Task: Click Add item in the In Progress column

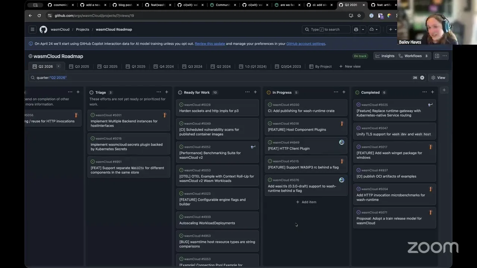Action: [x=306, y=202]
